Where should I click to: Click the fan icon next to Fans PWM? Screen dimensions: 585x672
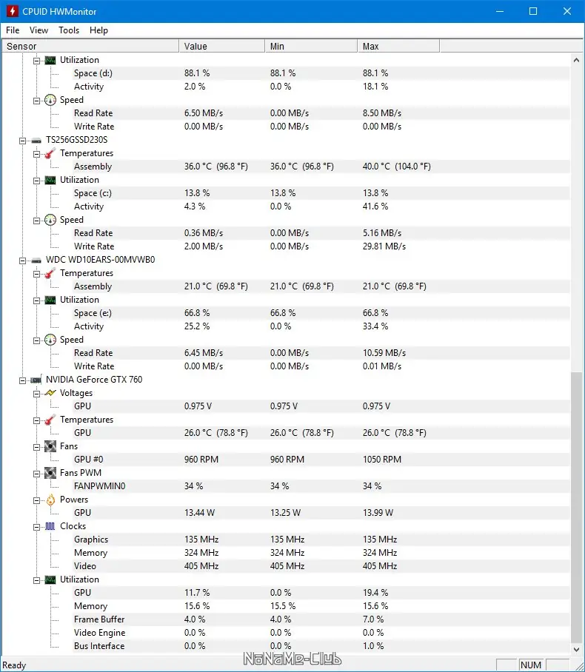[x=50, y=473]
